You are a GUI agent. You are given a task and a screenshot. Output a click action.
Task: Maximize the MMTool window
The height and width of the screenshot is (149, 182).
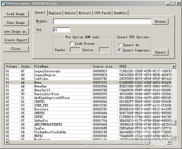click(173, 4)
